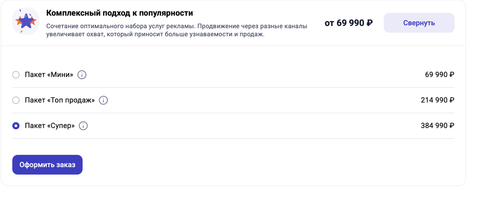478x209 pixels.
Task: Click heading «Комплексный подход к популярности»
Action: [119, 13]
